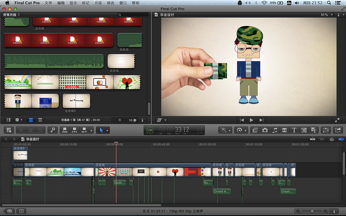Screen dimensions: 346x216
Task: Go to next edit in viewer
Action: click(261, 120)
